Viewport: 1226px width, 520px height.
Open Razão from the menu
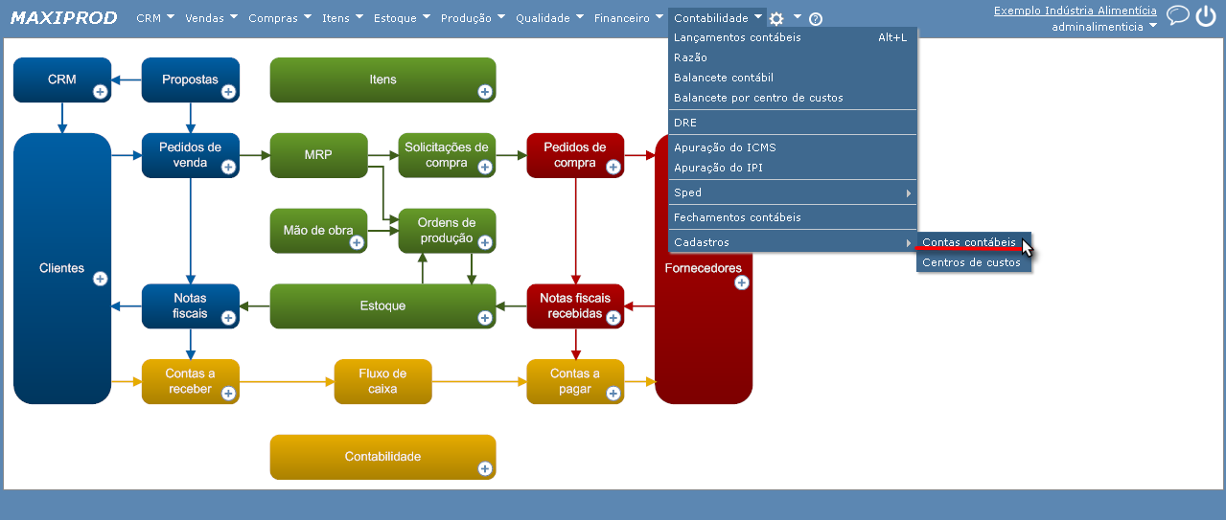tap(793, 57)
